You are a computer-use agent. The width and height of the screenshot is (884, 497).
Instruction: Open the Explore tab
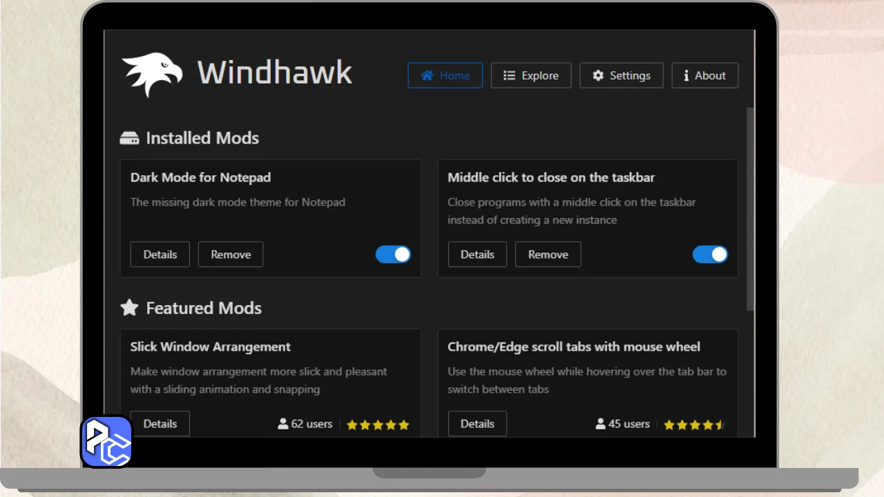click(x=530, y=75)
